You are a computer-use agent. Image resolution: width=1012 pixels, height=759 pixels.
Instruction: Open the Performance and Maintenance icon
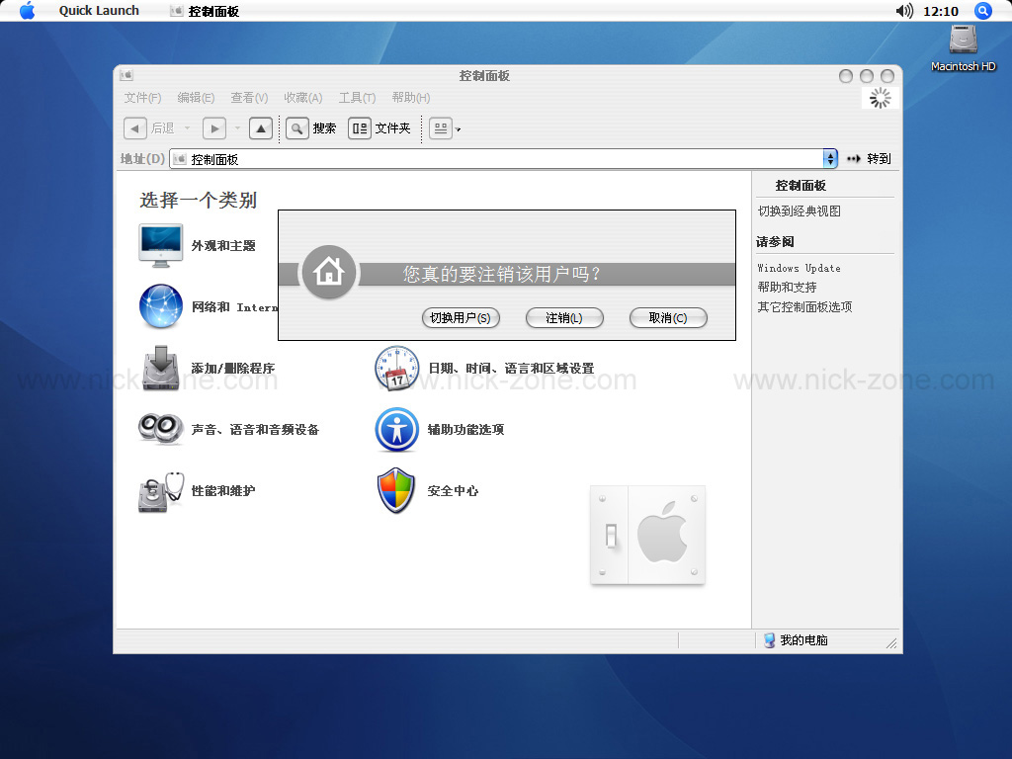[x=161, y=492]
